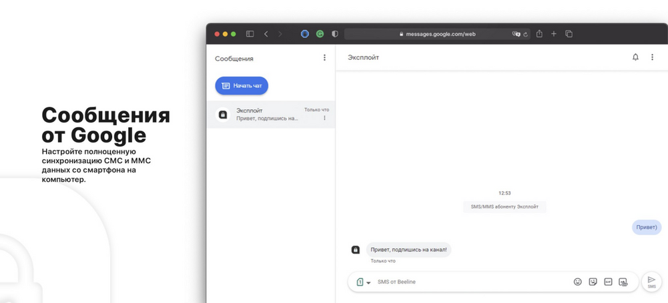The height and width of the screenshot is (303, 668).
Task: Click the translate icon in address bar
Action: coord(516,34)
